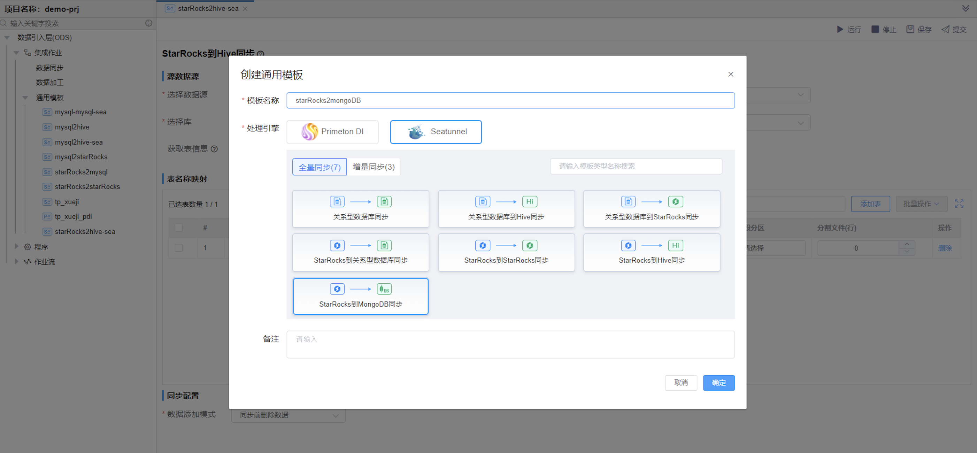Check the row 1 checkbox in the table
The image size is (977, 453).
click(179, 248)
